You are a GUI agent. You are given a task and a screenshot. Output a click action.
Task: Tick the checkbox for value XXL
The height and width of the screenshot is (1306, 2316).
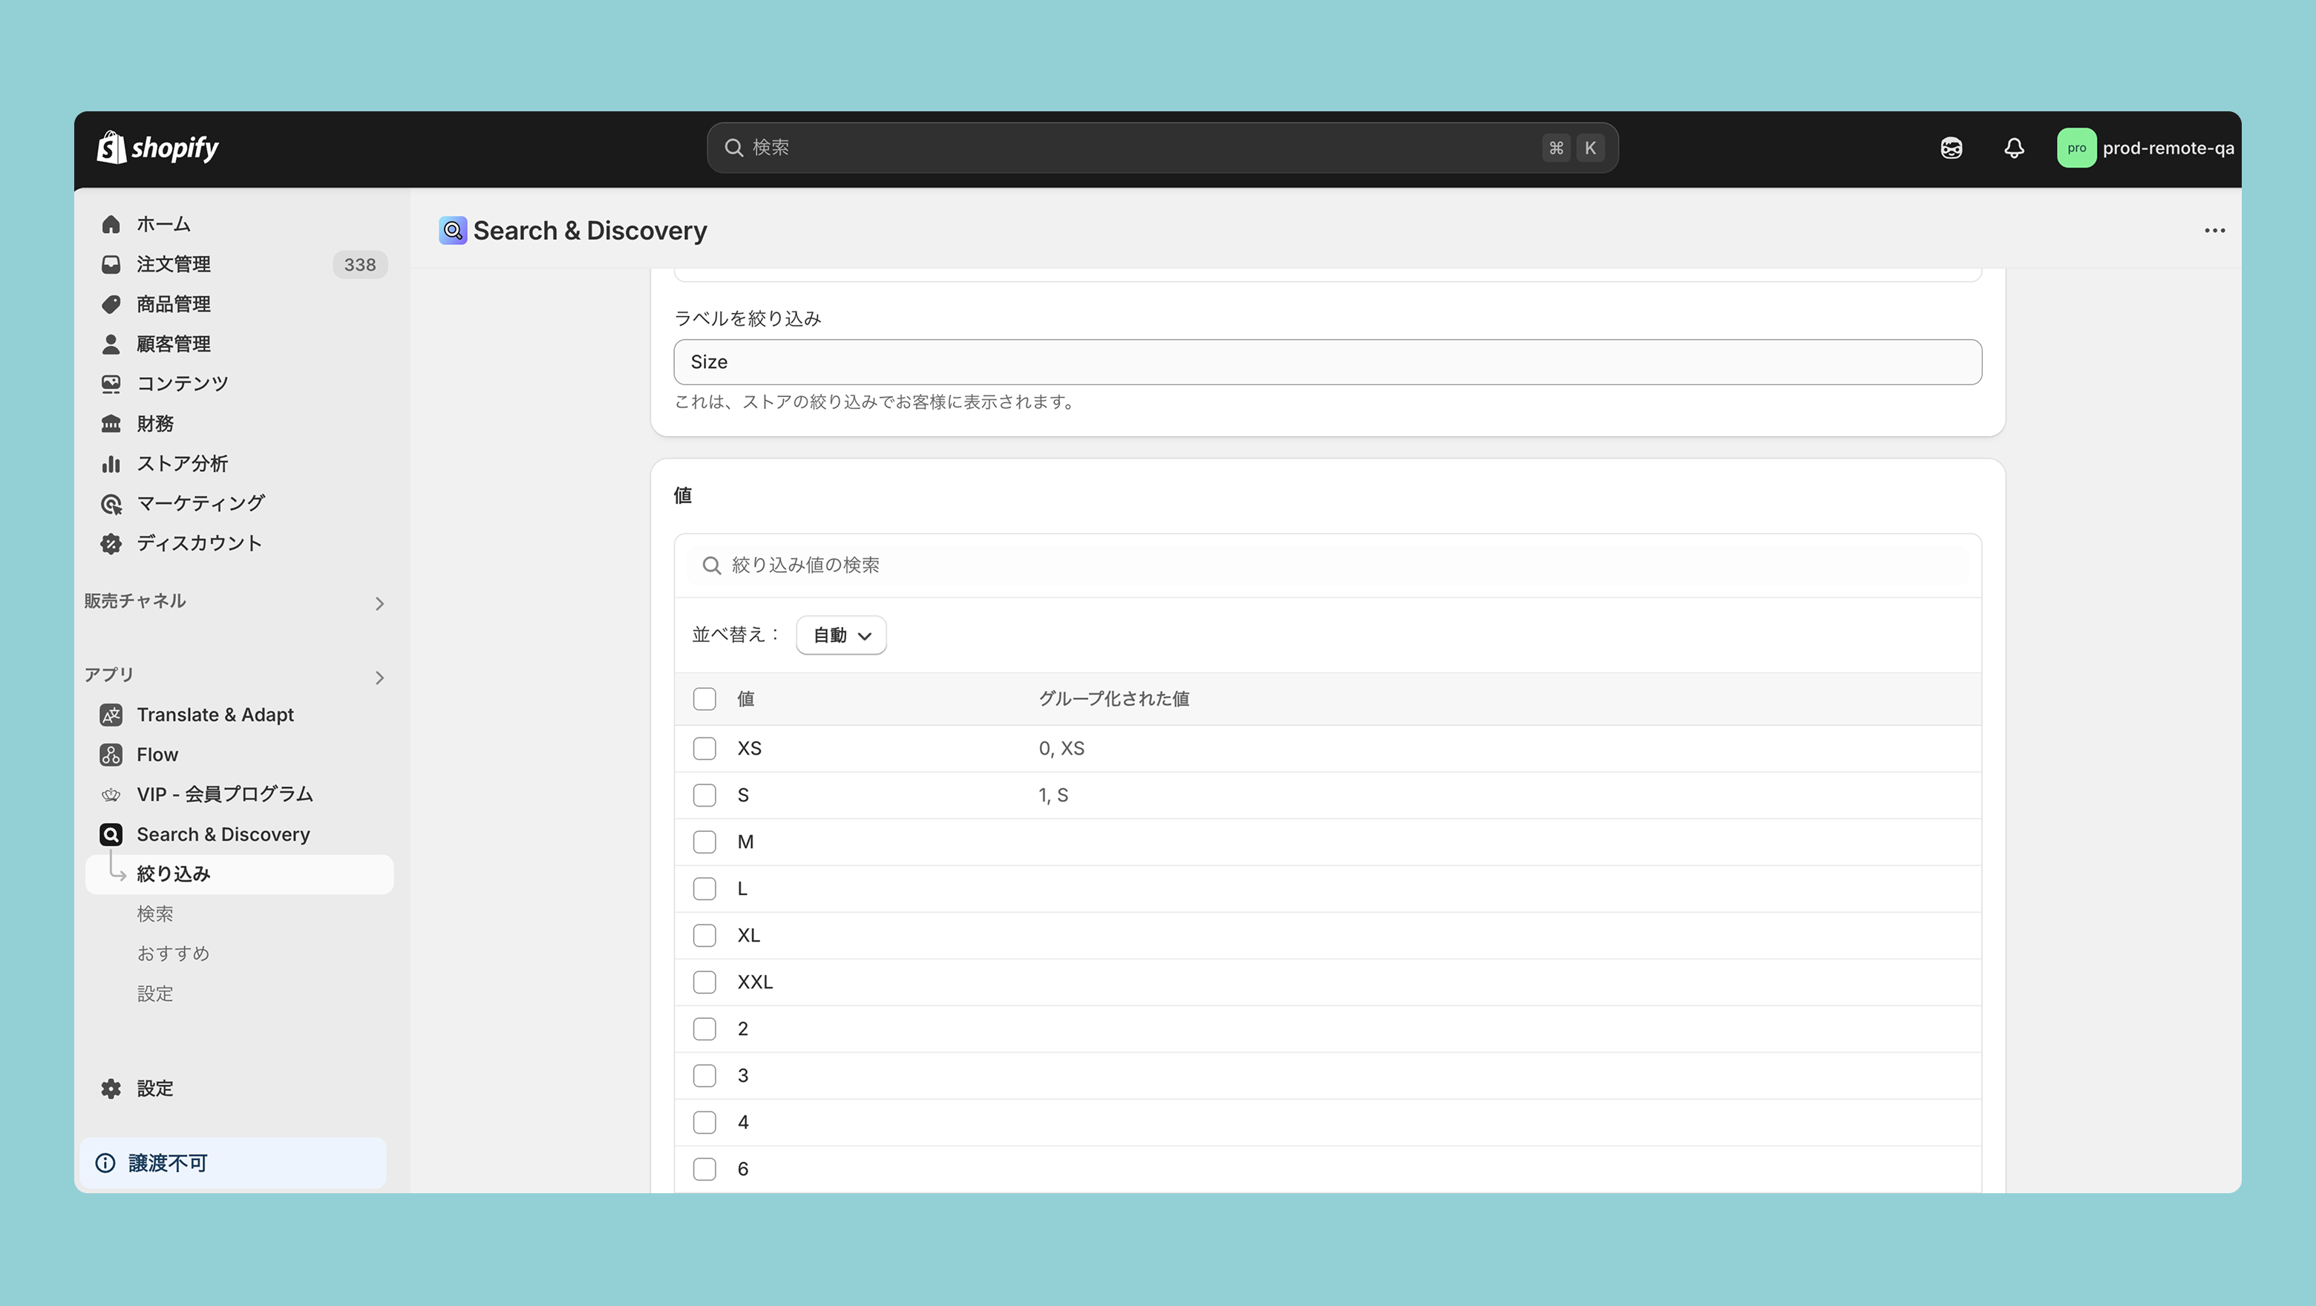(x=704, y=982)
